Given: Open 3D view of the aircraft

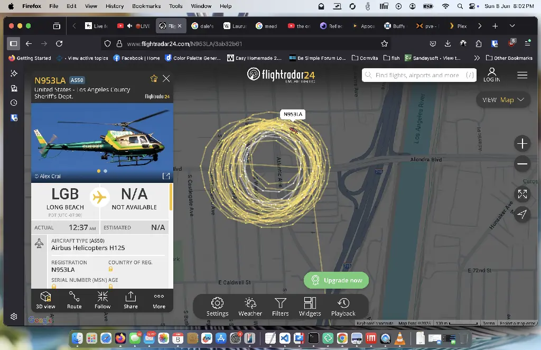Looking at the screenshot, I should [45, 300].
